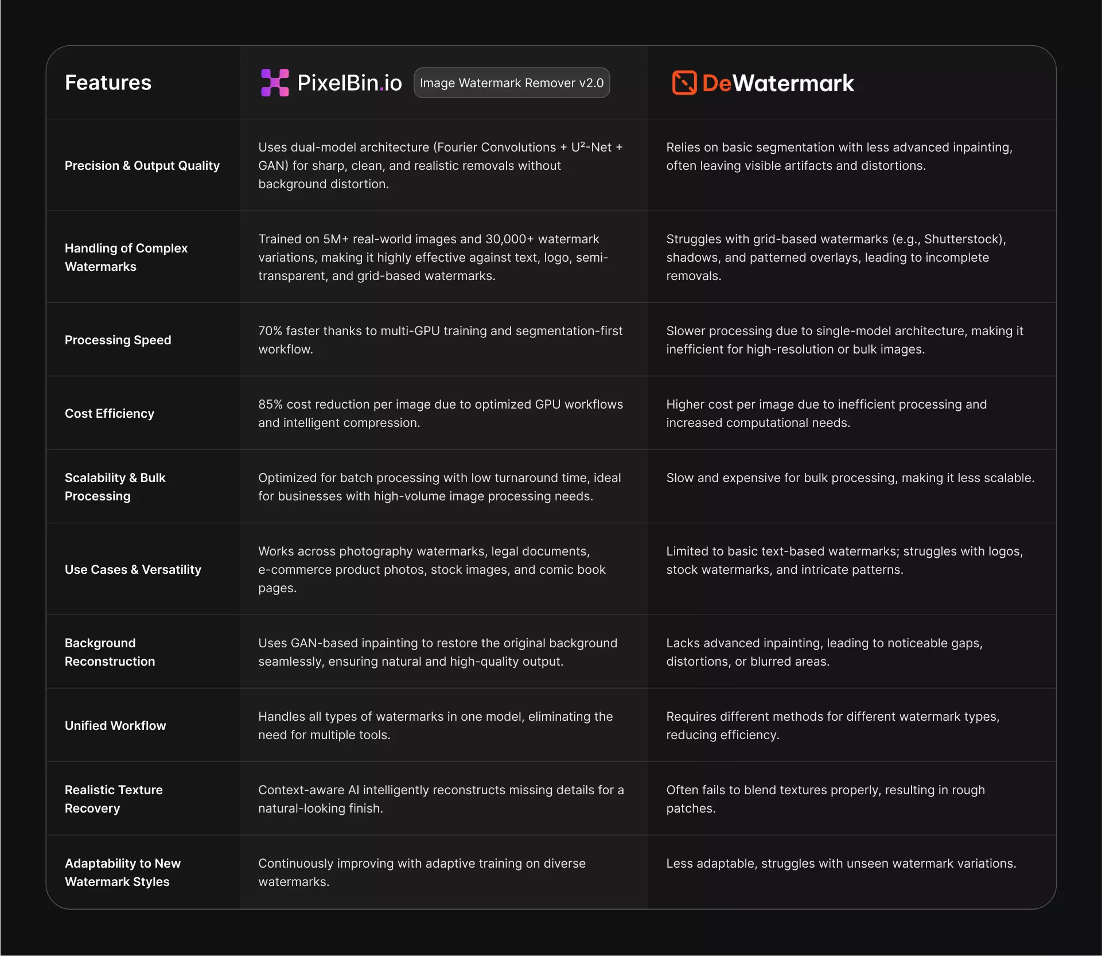Viewport: 1102px width, 956px height.
Task: Click the Image Watermark Remover v2.0 badge
Action: pyautogui.click(x=511, y=83)
